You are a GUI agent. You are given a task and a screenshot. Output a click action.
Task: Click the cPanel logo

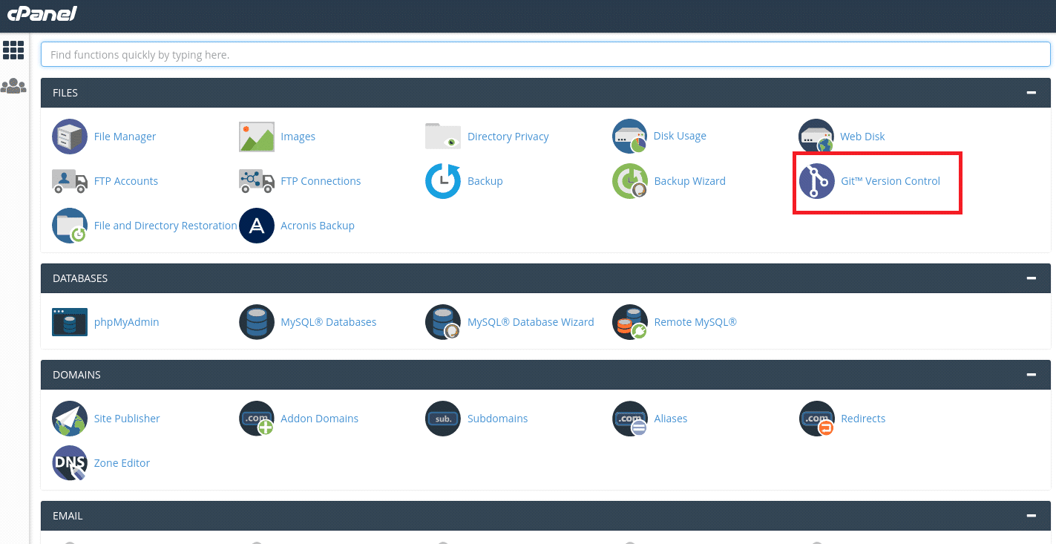click(42, 14)
